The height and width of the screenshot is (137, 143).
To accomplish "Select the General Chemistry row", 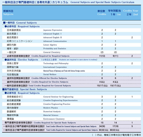I will [x=71, y=52].
